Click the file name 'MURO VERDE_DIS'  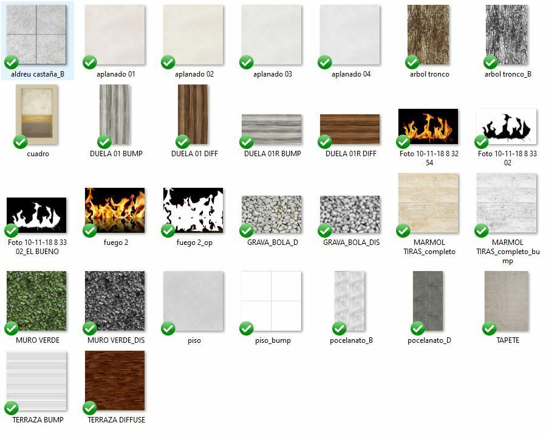[x=116, y=340]
